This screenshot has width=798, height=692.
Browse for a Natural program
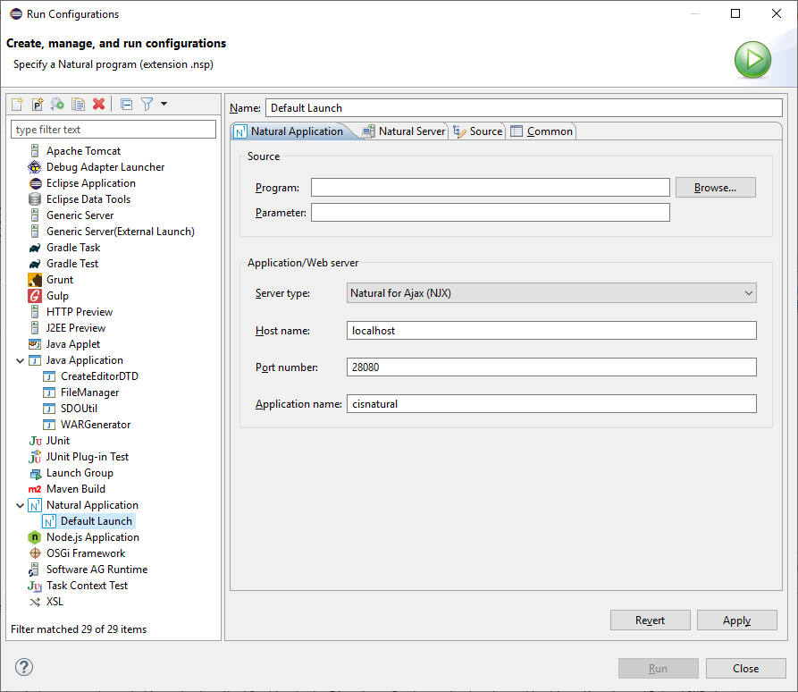[x=715, y=187]
